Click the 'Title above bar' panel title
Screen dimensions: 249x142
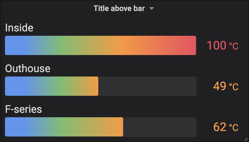point(119,8)
